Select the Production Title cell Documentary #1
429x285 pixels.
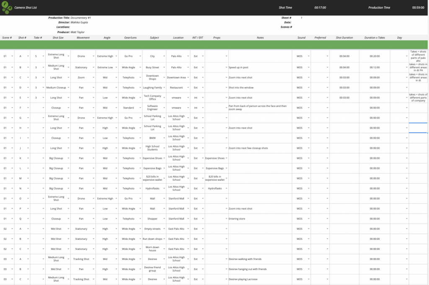[x=80, y=18]
